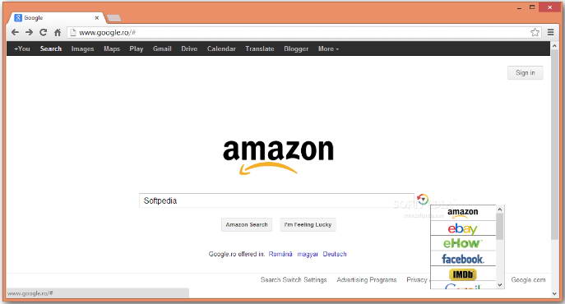This screenshot has height=304, width=565.
Task: Open the Chrome hamburger menu
Action: (x=550, y=32)
